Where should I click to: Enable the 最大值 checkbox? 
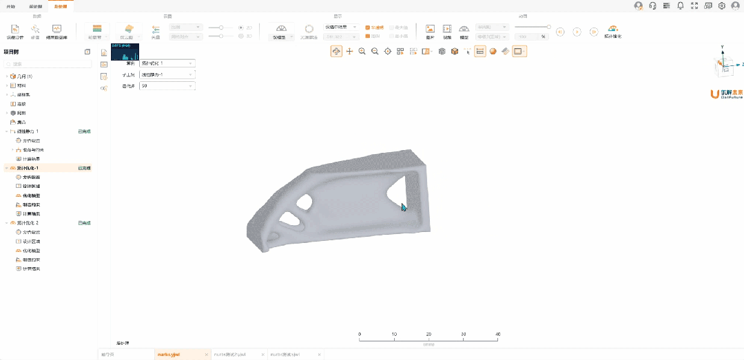[392, 28]
